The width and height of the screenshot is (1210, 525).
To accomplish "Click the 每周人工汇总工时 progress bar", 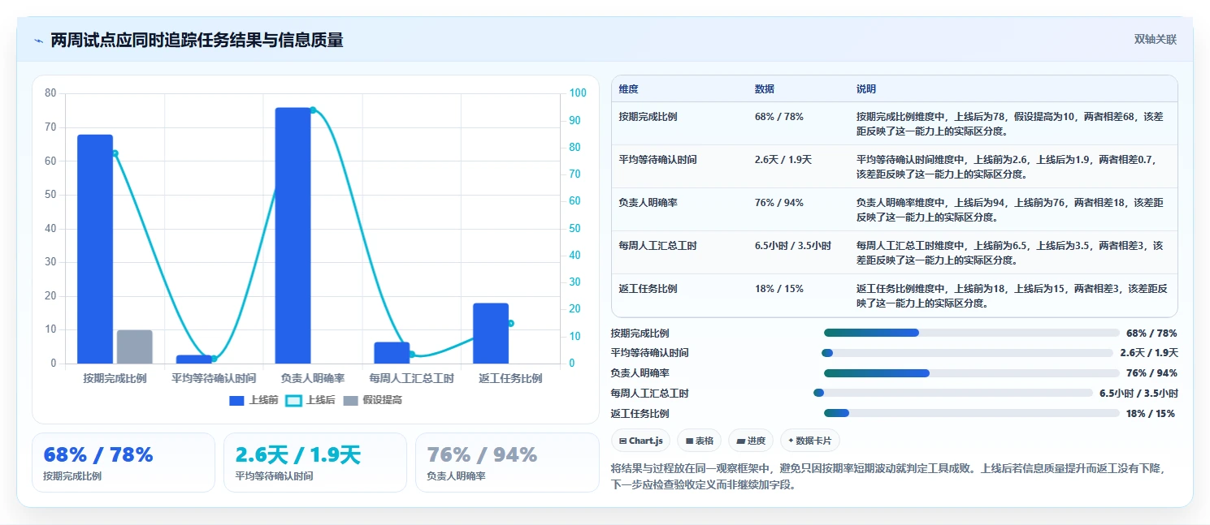I will (x=953, y=393).
